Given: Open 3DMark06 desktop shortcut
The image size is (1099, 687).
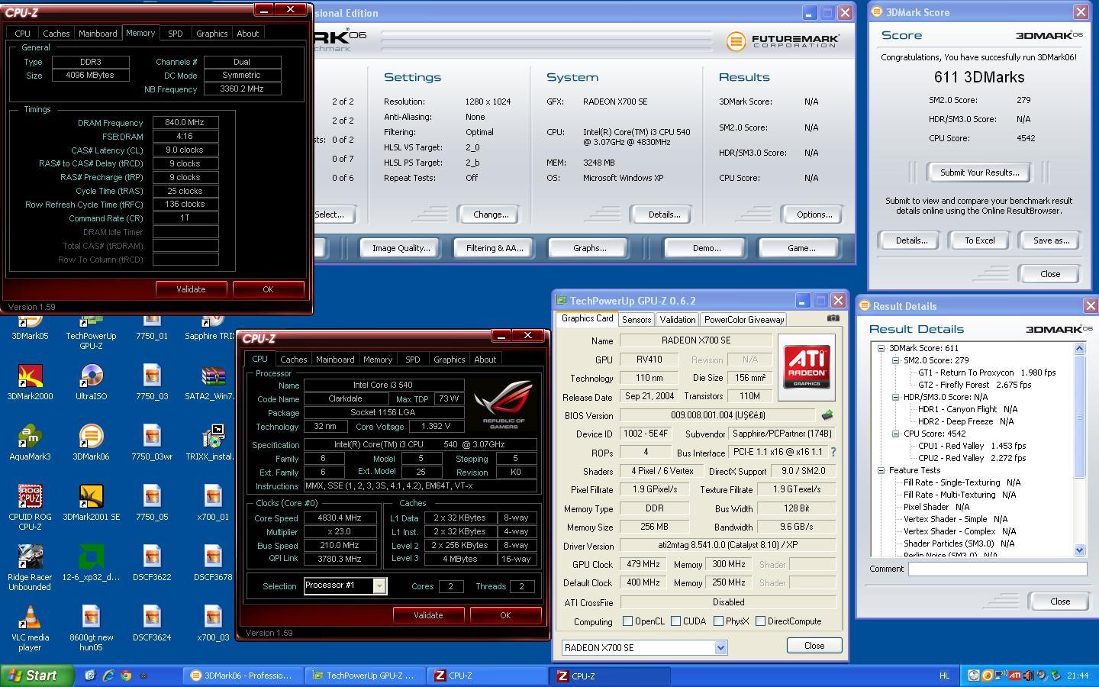Looking at the screenshot, I should click(x=91, y=442).
